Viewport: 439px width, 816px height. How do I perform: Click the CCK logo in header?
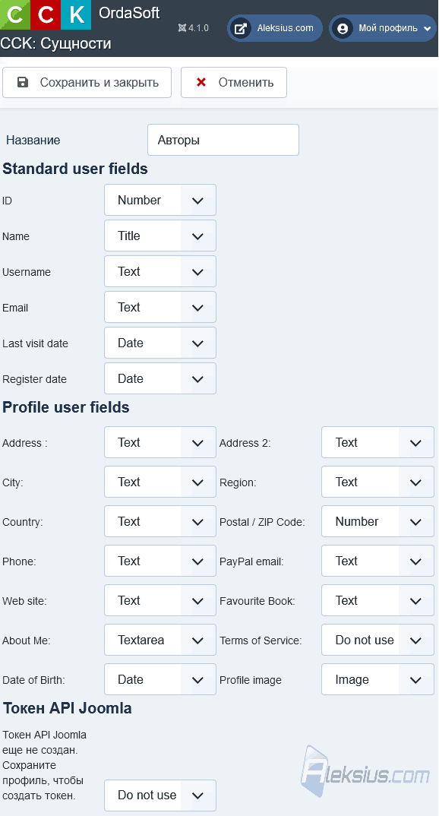coord(46,14)
